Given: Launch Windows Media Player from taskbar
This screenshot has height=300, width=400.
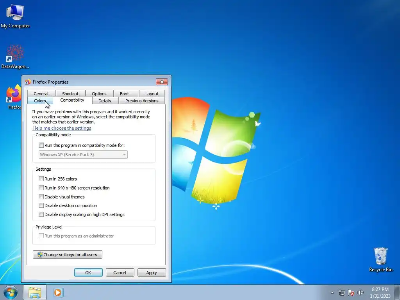Looking at the screenshot, I should tap(58, 292).
